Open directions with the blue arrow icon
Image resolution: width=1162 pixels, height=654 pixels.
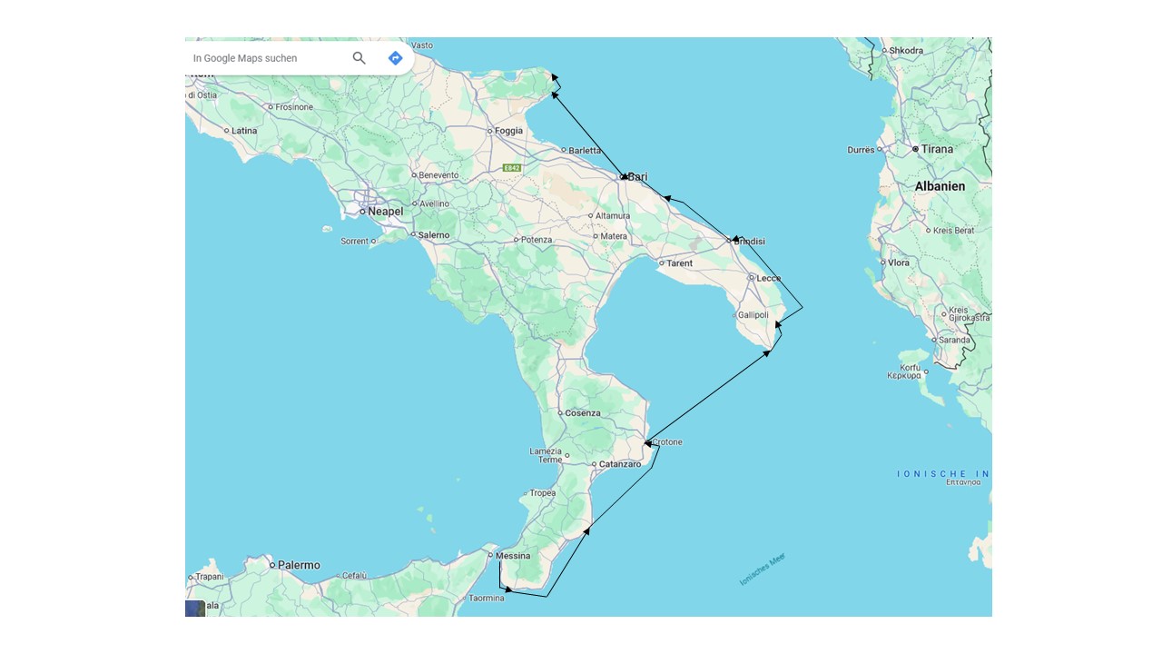[x=395, y=58]
